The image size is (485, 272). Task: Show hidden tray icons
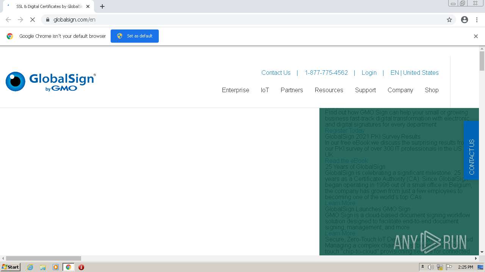(x=422, y=267)
